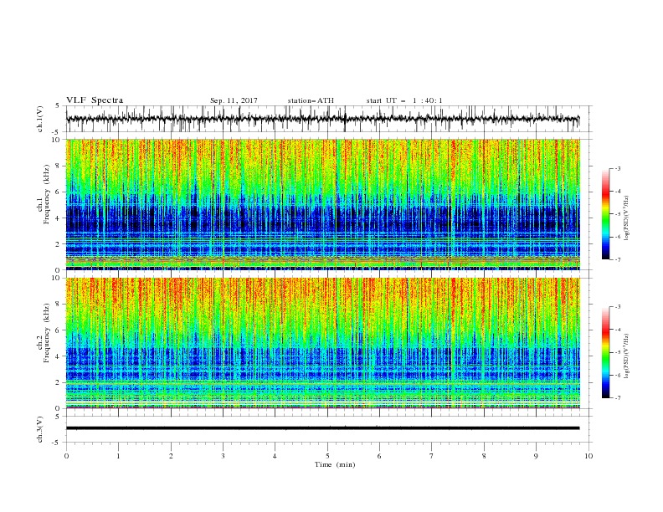Screen dimensions: 663x512
Task: Select the ch.1 "Frequency (kHz)" axis label
Action: [x=47, y=195]
